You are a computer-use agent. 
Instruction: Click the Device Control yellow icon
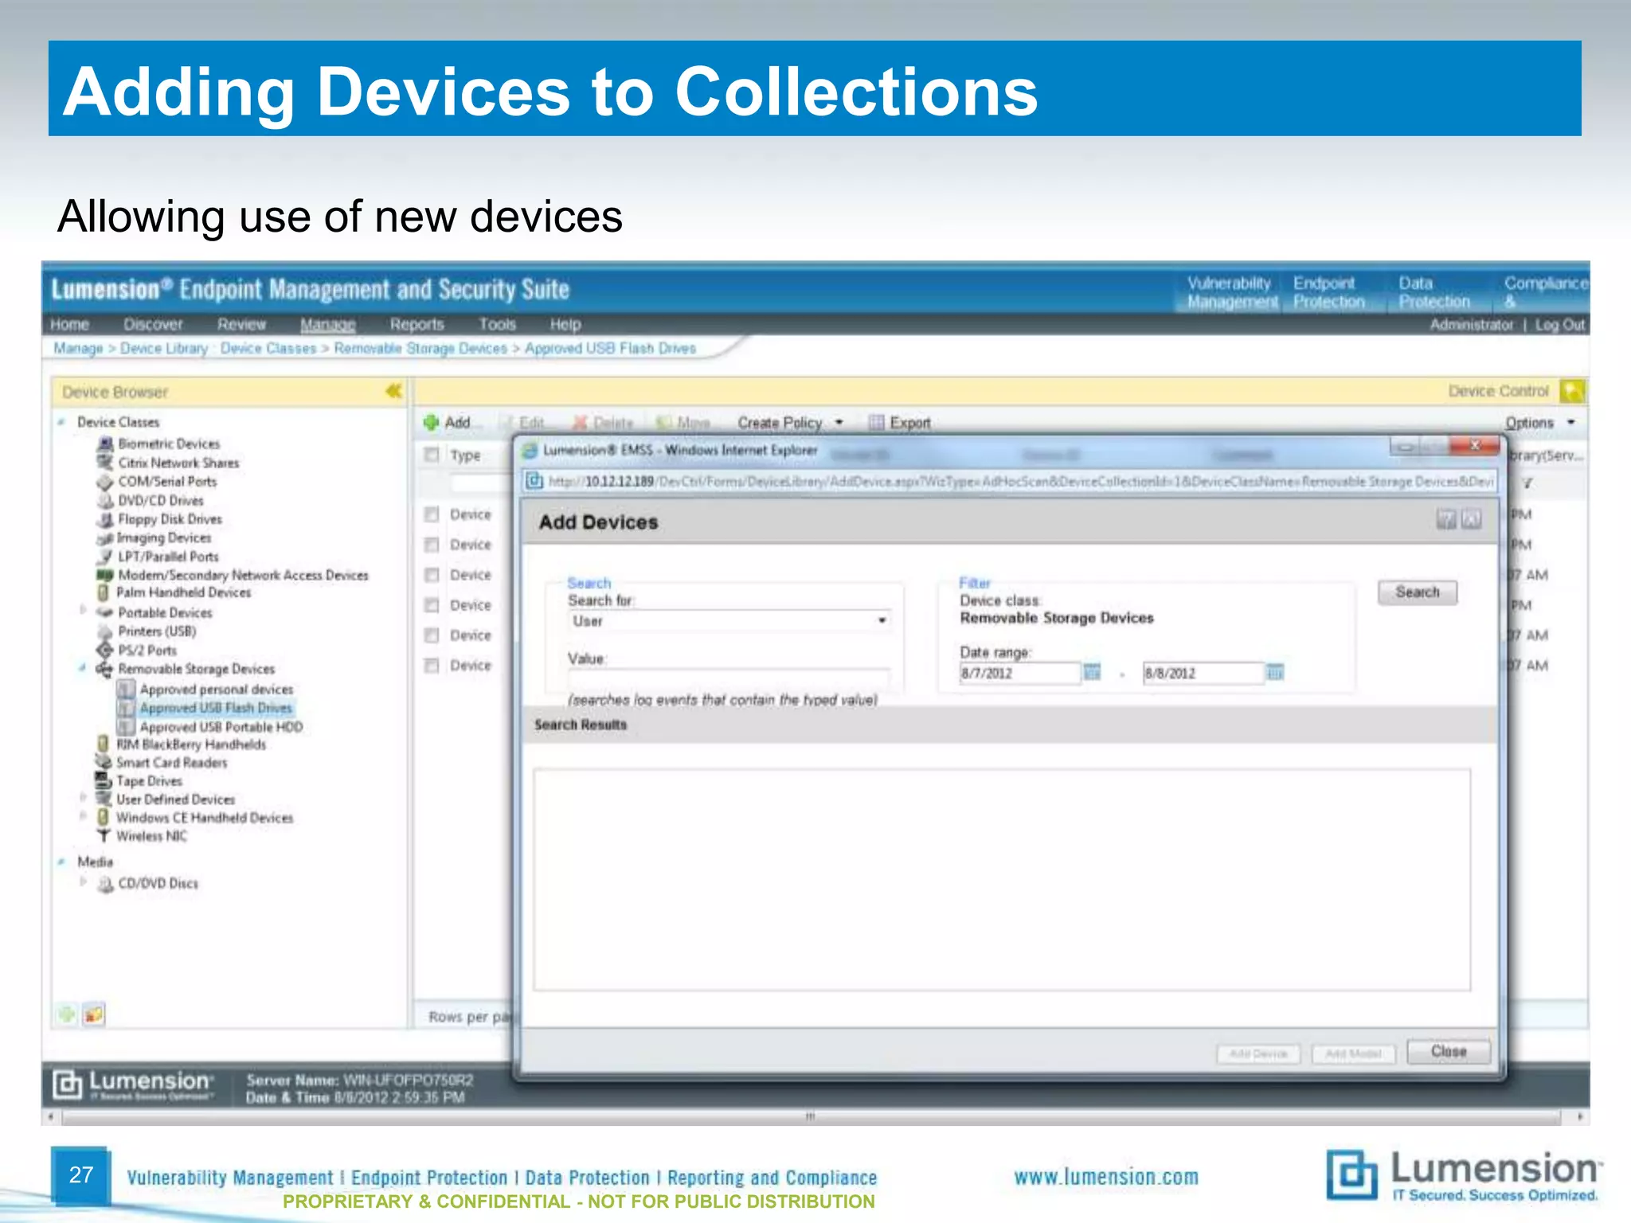click(1571, 391)
